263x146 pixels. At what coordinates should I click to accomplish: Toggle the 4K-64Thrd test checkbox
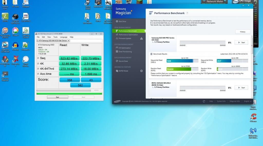38,69
